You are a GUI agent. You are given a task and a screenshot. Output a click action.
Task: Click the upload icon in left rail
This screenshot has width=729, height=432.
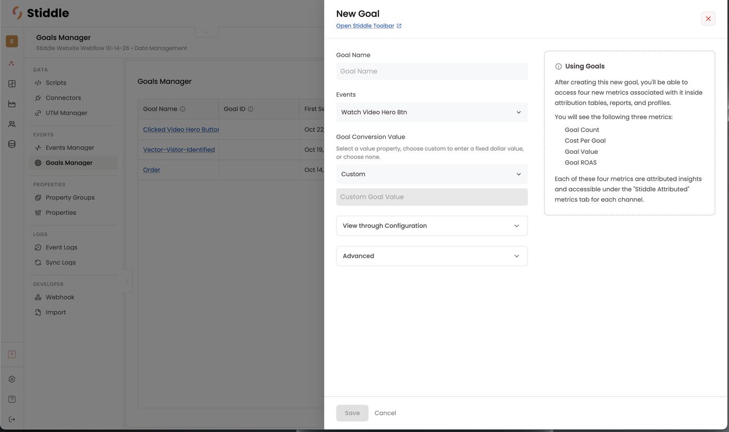pyautogui.click(x=12, y=355)
